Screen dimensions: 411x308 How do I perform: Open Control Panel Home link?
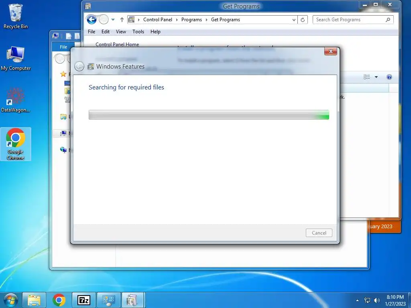tap(117, 45)
